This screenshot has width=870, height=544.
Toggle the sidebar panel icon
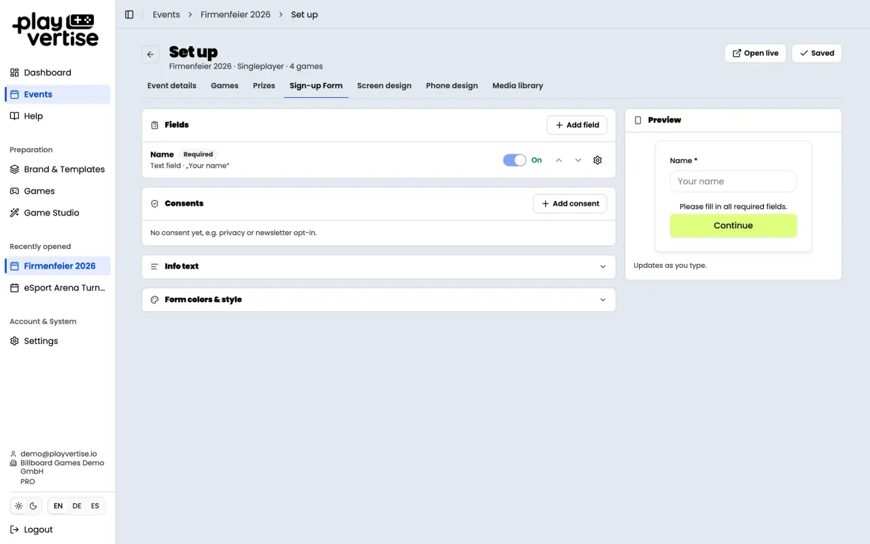[x=129, y=14]
